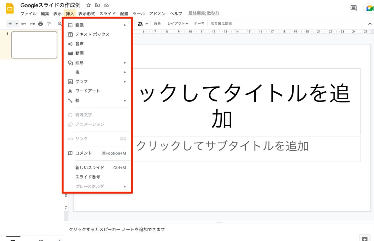Click the move to folder icon

98,5
